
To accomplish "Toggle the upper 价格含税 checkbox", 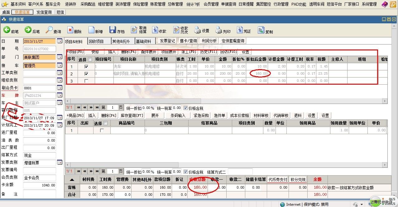I will 186,108.
